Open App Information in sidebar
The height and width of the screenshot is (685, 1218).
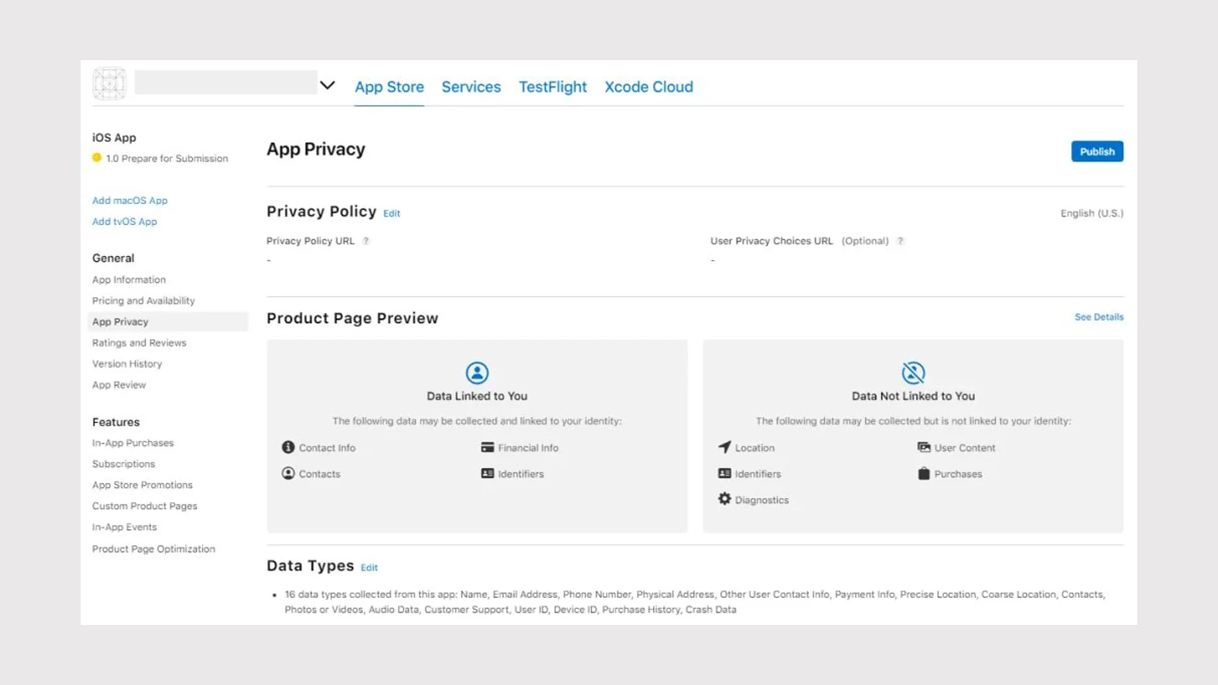click(x=129, y=280)
